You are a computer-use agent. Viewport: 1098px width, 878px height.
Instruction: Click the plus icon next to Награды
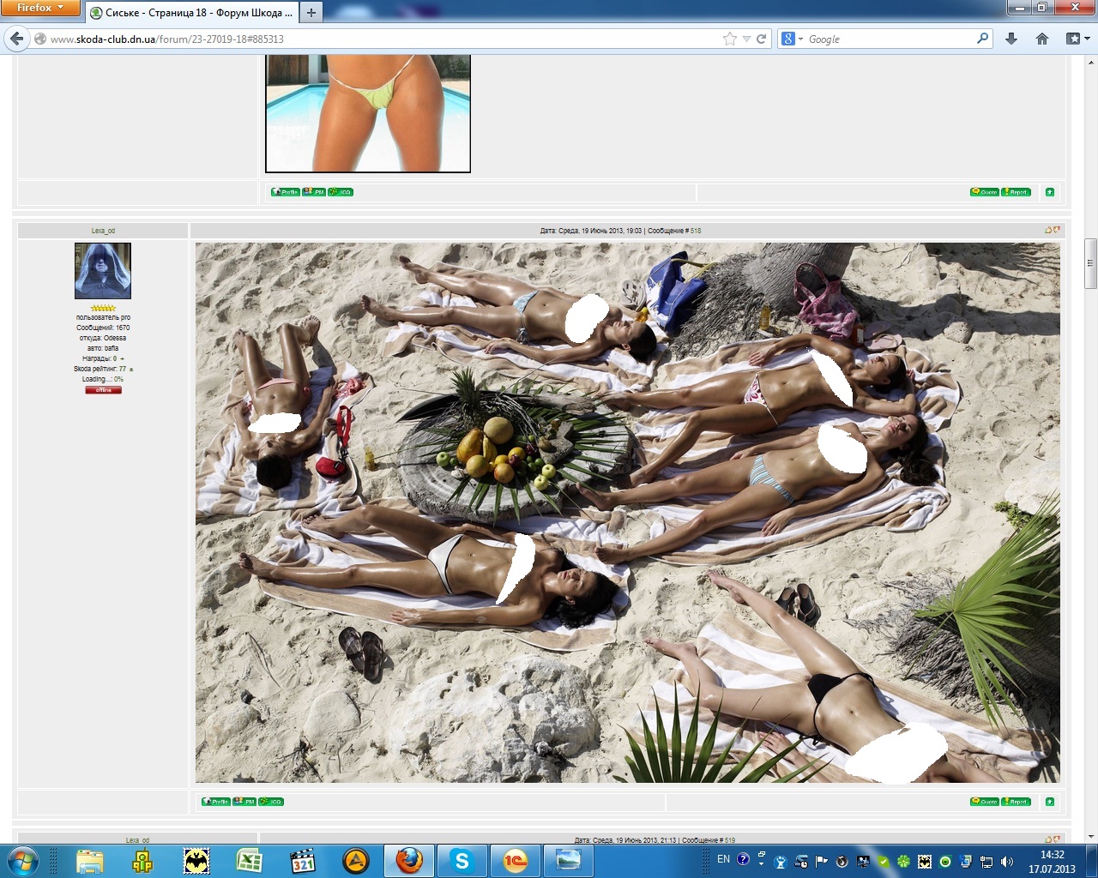click(122, 359)
